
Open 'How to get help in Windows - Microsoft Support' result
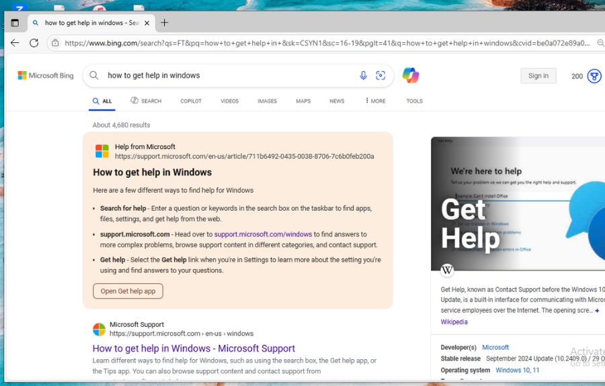pos(194,348)
